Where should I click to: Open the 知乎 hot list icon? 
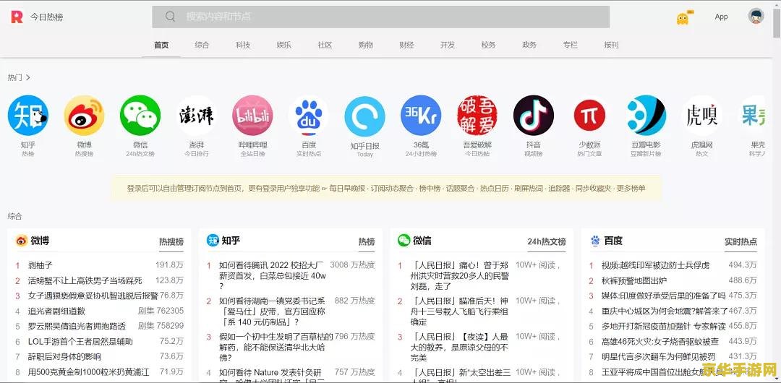28,116
